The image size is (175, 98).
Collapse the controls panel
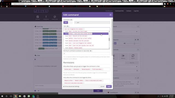pyautogui.click(x=138, y=50)
